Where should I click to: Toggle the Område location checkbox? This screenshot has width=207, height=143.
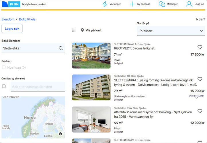click(x=4, y=86)
